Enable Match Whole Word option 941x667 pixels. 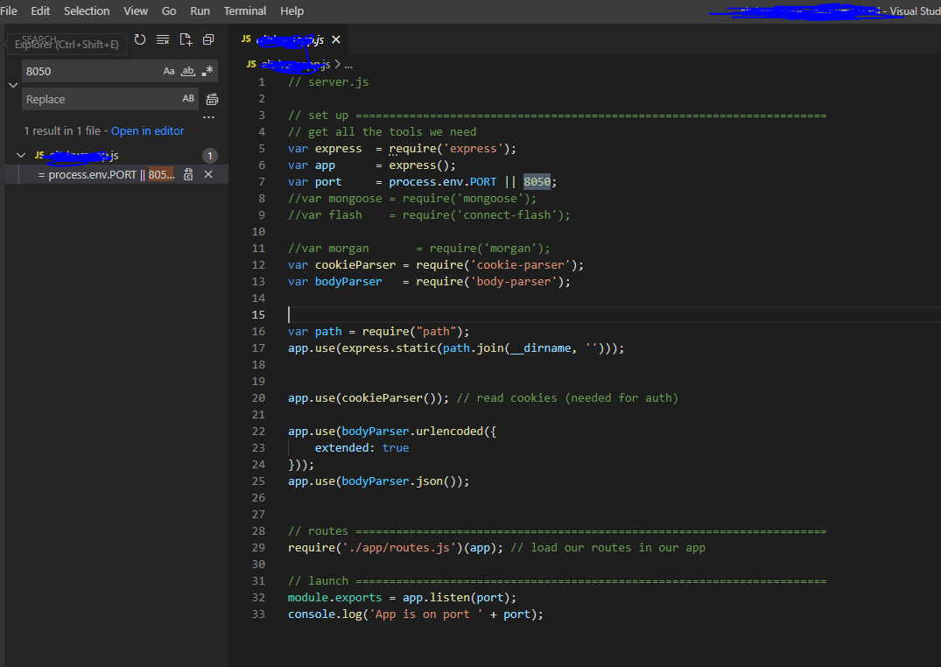coord(187,71)
